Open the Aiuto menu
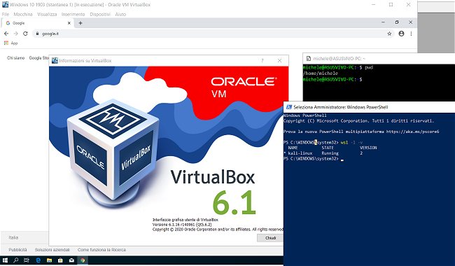 coord(120,14)
